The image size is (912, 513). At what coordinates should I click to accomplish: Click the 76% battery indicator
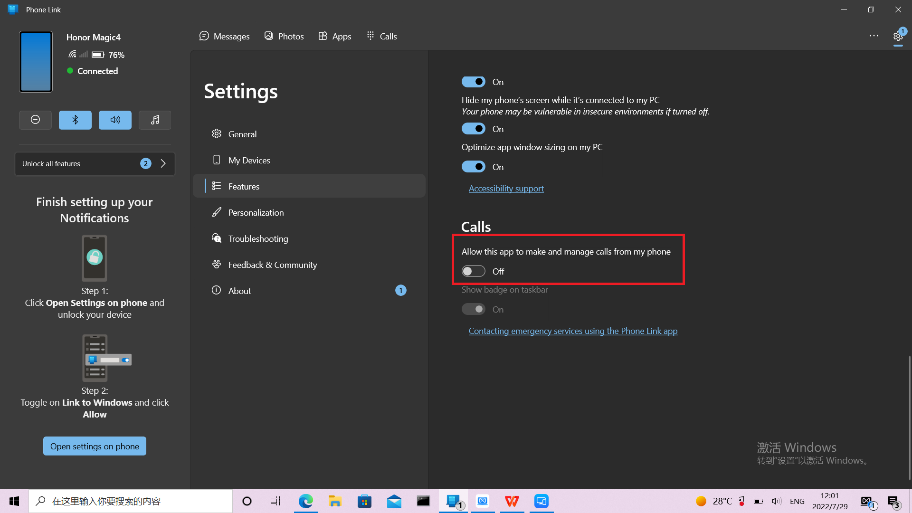(x=108, y=55)
